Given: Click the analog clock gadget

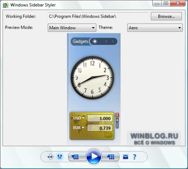Looking at the screenshot, I should (92, 78).
